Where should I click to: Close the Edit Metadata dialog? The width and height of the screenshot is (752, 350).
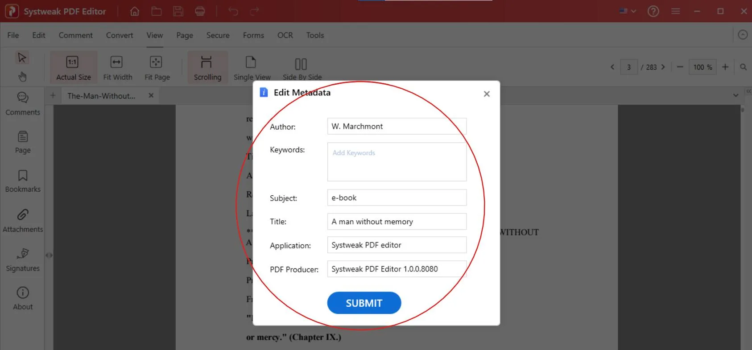tap(487, 94)
